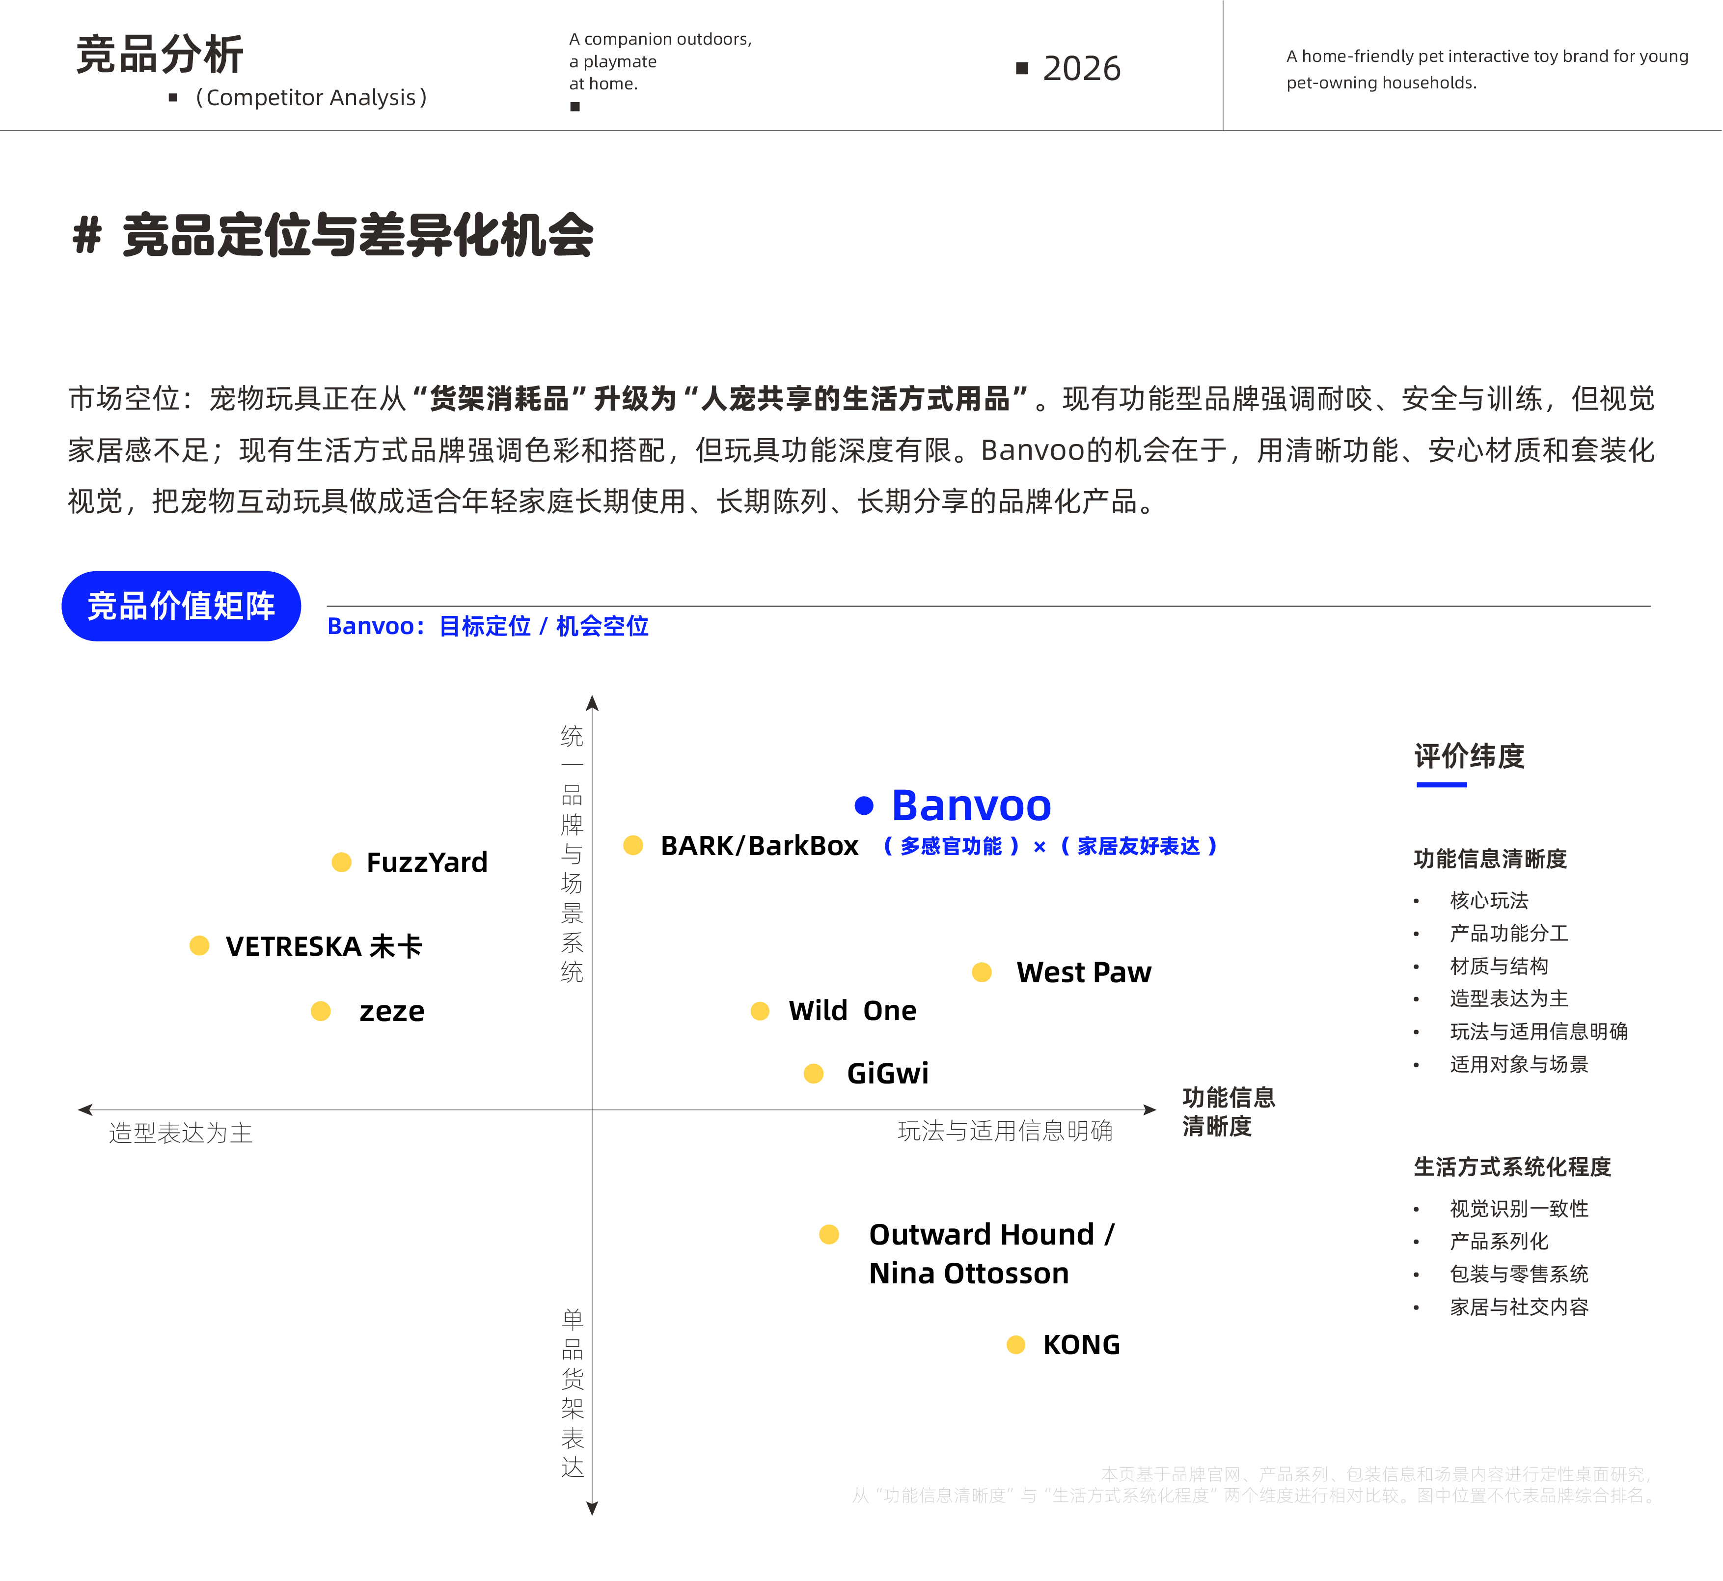Click the 'A companion outdoors' tagline
Viewport: 1723px width, 1581px height.
coord(660,61)
